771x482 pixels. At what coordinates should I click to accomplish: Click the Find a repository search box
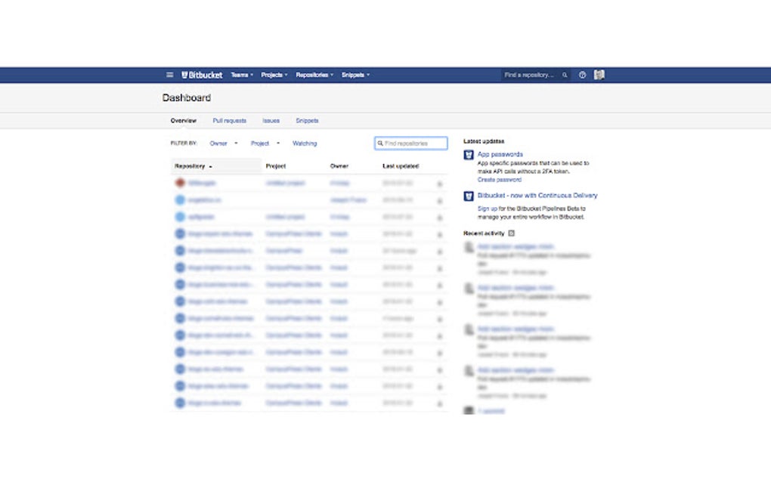[529, 75]
